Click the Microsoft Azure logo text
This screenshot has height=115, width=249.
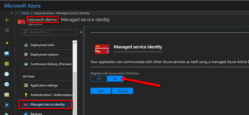[x=22, y=6]
